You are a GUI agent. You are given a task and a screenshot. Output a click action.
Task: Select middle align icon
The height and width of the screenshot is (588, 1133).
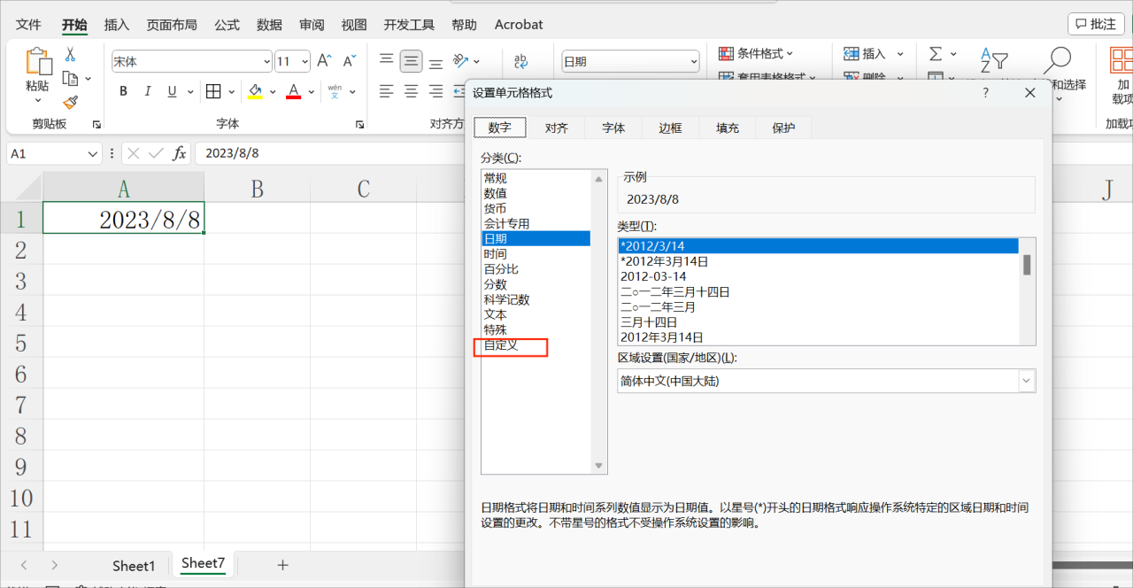coord(411,61)
